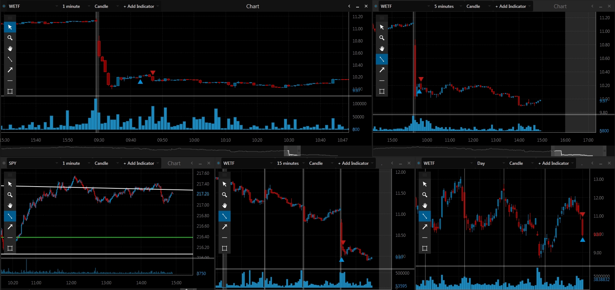The height and width of the screenshot is (290, 615).
Task: Open Candle chart type dropdown in top-left chart
Action: pyautogui.click(x=106, y=6)
